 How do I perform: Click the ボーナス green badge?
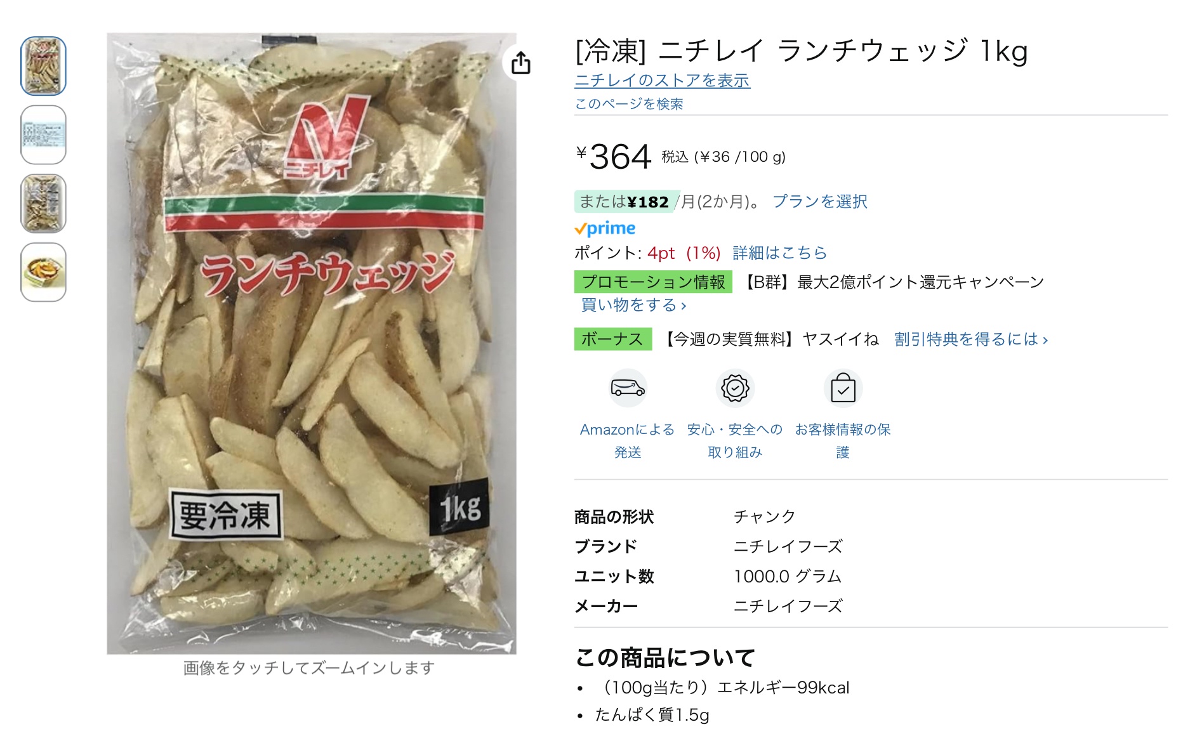[613, 339]
